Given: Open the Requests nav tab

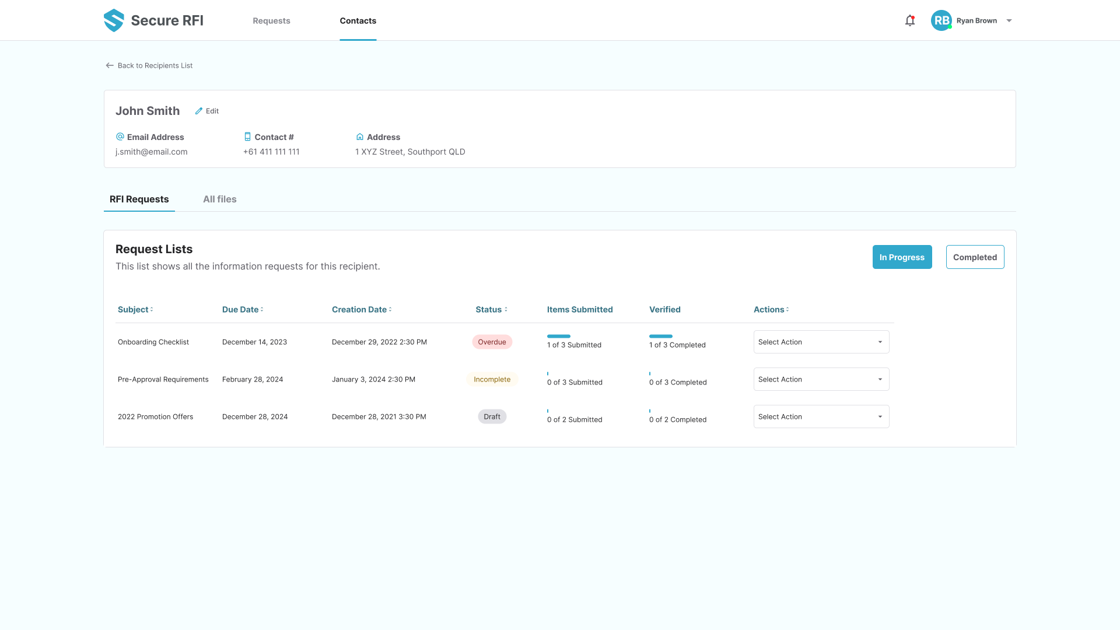Looking at the screenshot, I should [x=271, y=20].
